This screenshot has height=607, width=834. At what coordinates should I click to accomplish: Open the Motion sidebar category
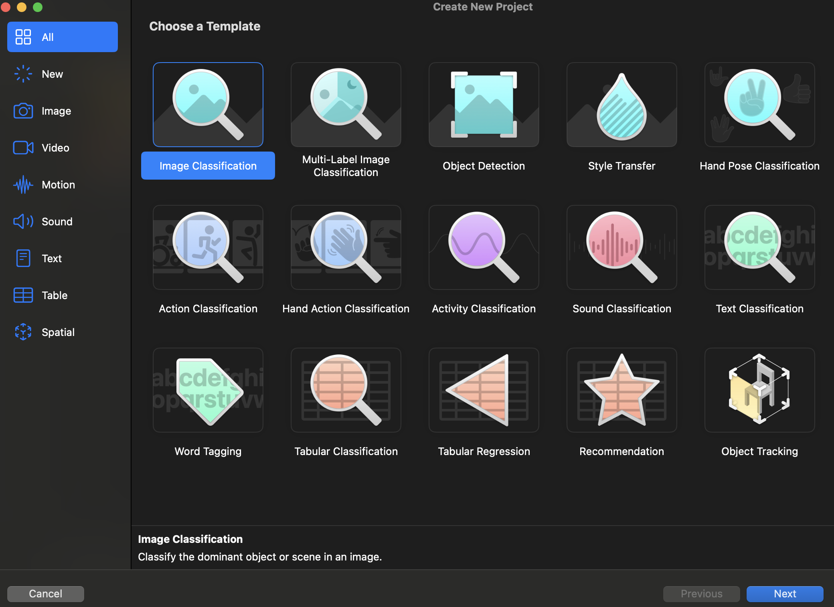[x=58, y=185]
